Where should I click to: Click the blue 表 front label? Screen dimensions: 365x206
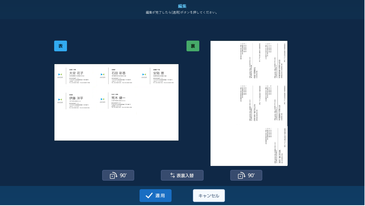pos(61,46)
